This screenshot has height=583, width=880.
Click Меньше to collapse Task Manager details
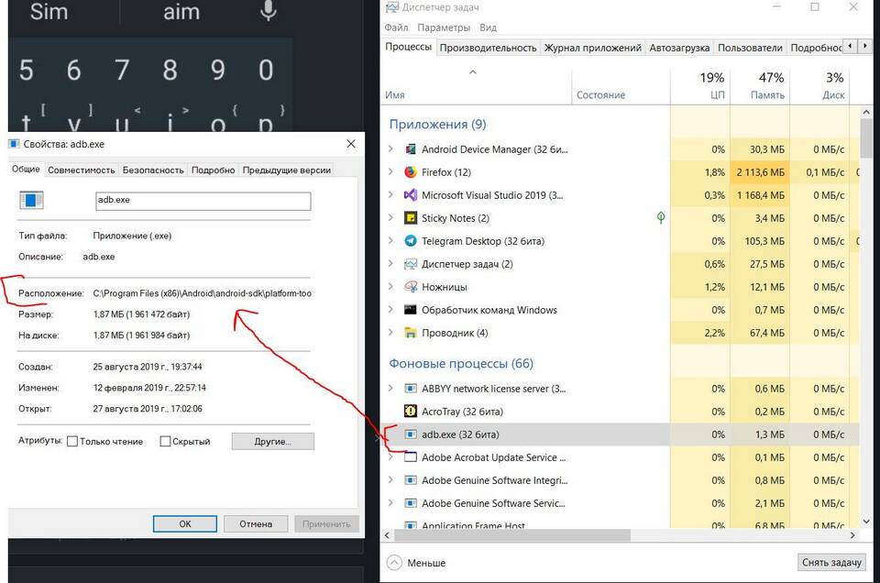point(416,562)
